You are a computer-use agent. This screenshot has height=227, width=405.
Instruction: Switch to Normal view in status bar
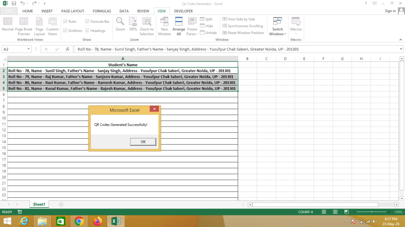[324, 212]
